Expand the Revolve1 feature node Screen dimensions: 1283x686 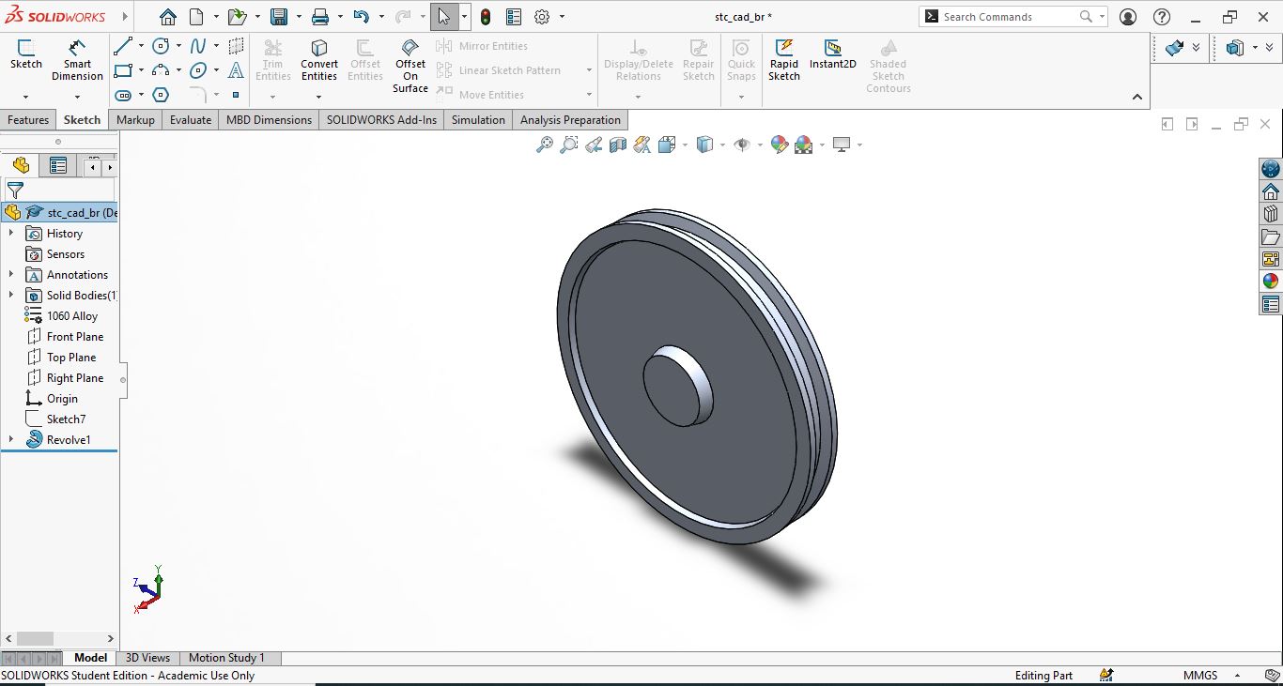tap(11, 440)
